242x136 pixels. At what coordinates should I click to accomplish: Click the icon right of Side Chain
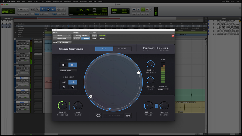(128, 115)
